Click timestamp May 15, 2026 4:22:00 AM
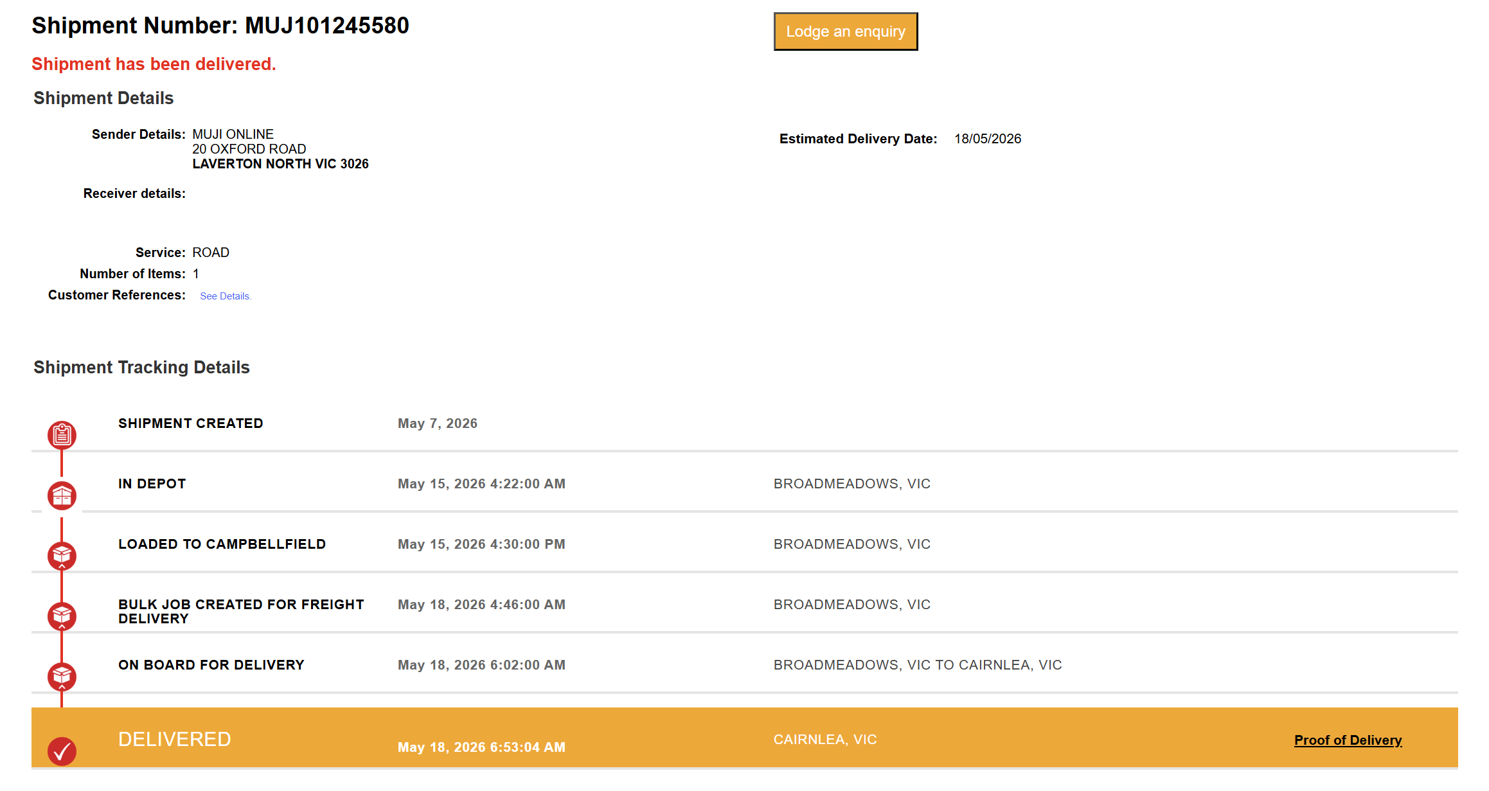 coord(481,484)
